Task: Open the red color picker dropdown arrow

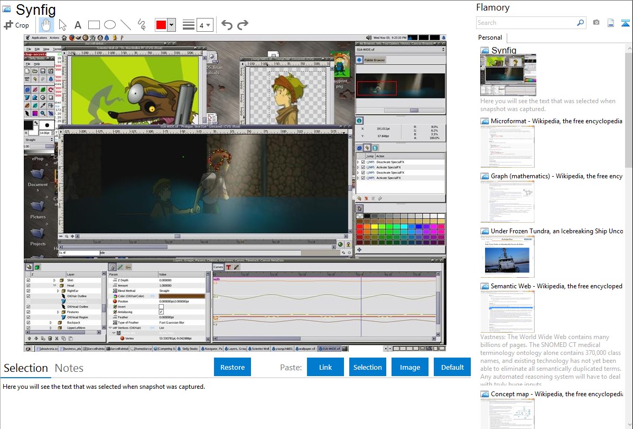Action: pyautogui.click(x=171, y=25)
